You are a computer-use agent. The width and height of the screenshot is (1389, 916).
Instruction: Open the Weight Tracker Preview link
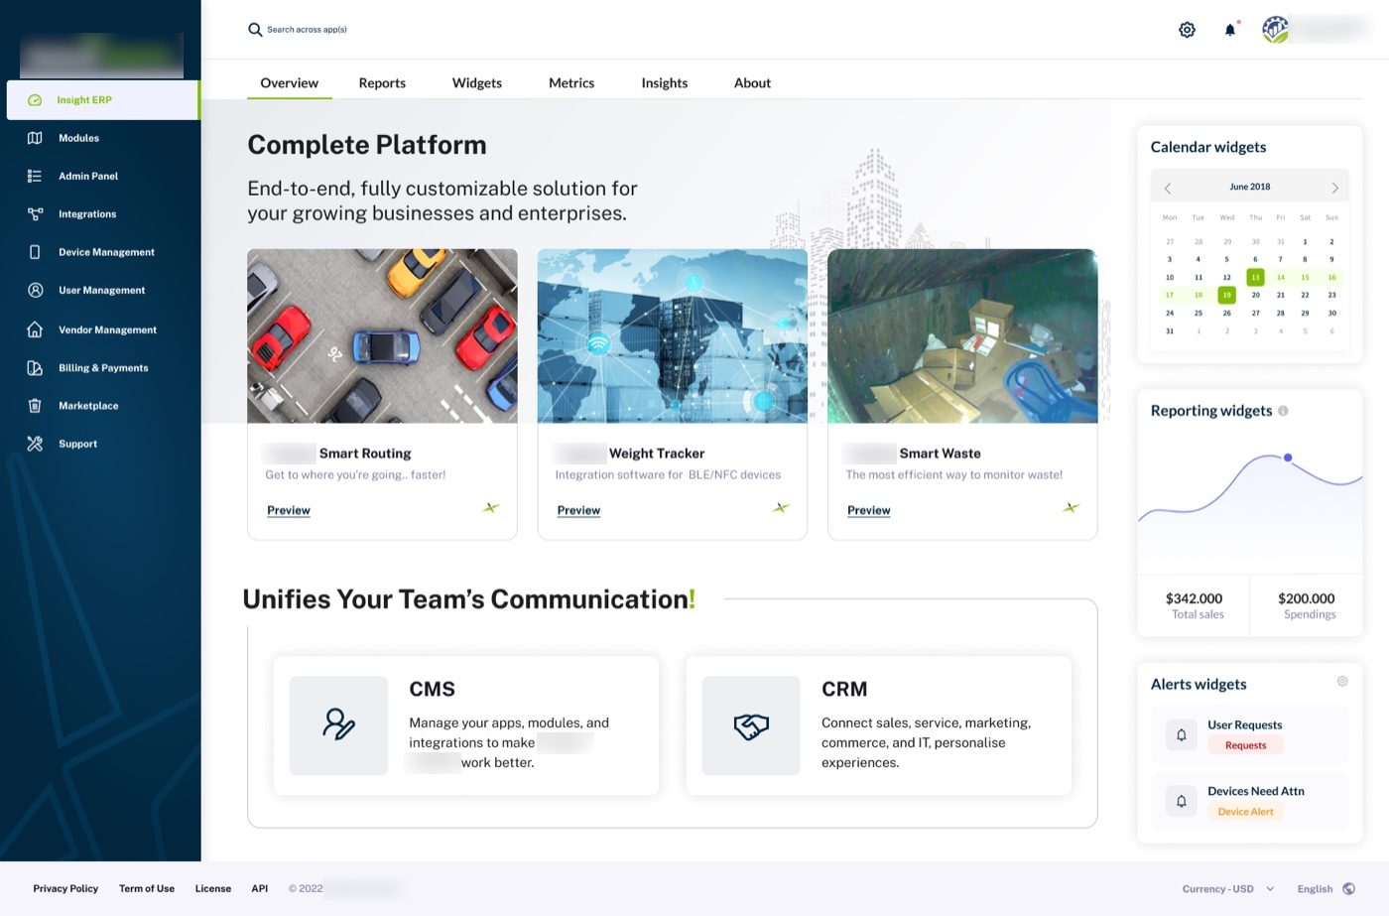(x=578, y=510)
